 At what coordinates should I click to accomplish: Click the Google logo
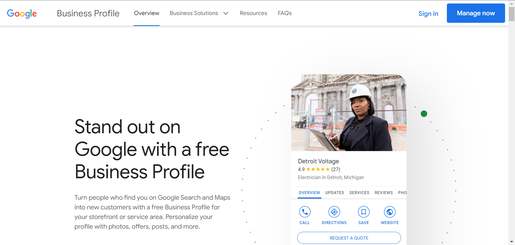pyautogui.click(x=22, y=13)
